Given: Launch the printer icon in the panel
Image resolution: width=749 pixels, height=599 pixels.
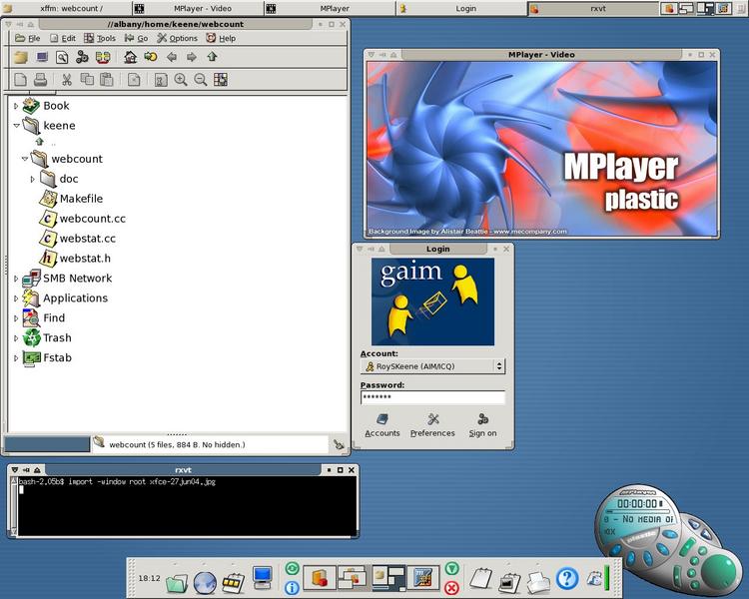Looking at the screenshot, I should click(x=539, y=583).
